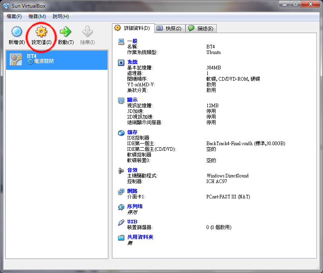Open the 檔案(F) menu
Viewport: 323px width, 273px height.
pyautogui.click(x=14, y=17)
